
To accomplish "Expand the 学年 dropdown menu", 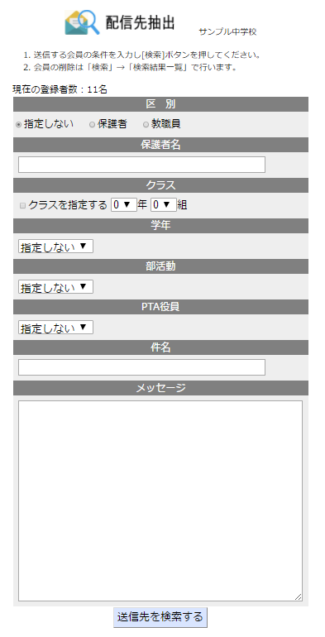I will 55,247.
